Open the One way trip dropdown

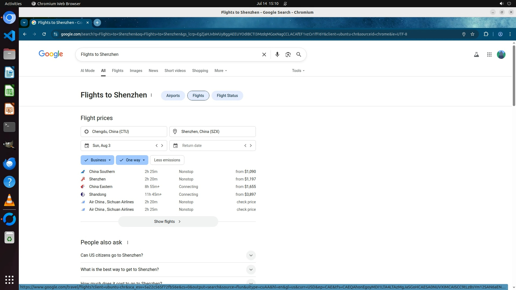(x=132, y=160)
